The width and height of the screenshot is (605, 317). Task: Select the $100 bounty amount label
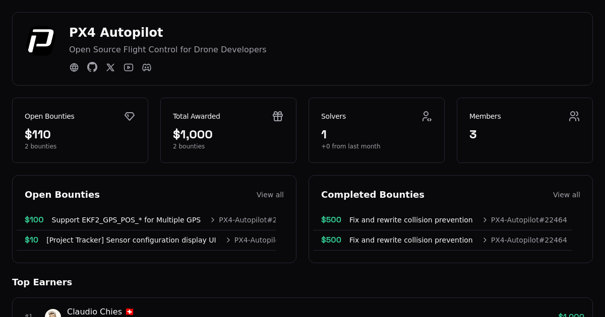pos(34,220)
